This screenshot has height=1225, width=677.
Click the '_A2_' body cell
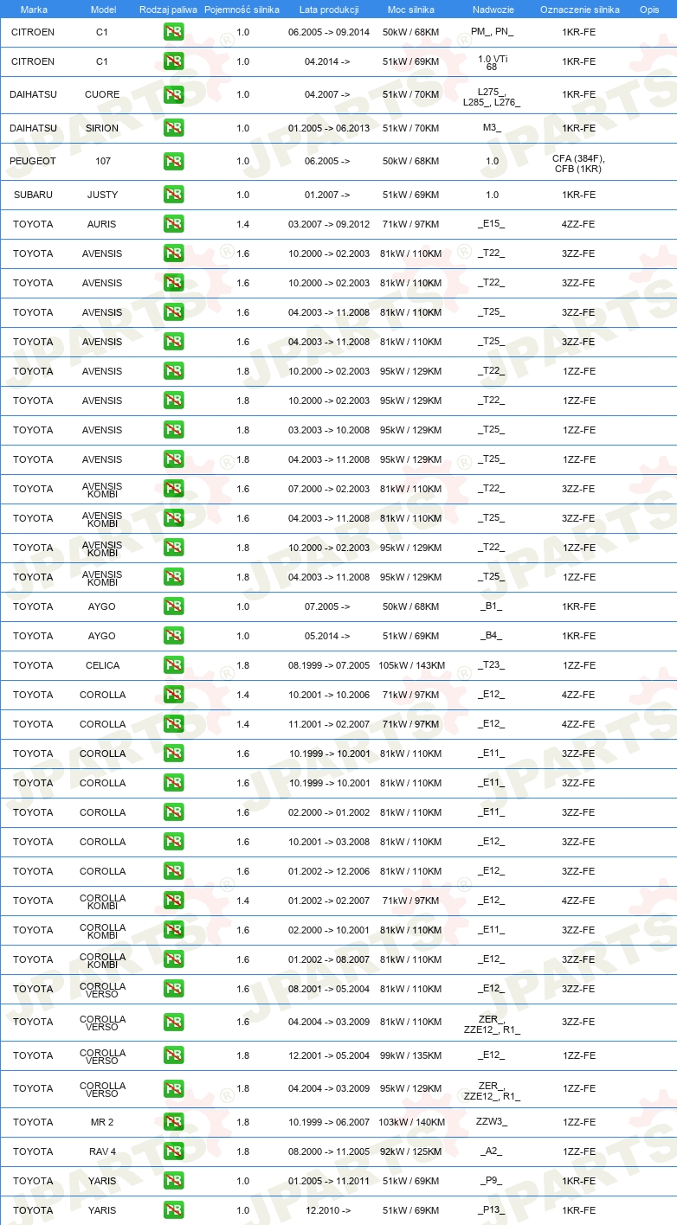click(492, 1151)
